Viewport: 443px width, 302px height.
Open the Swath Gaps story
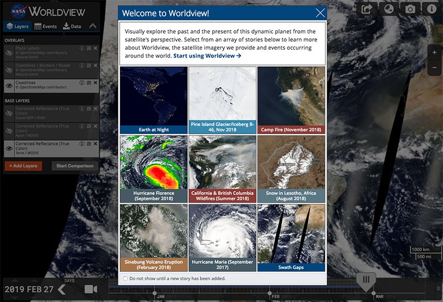291,238
